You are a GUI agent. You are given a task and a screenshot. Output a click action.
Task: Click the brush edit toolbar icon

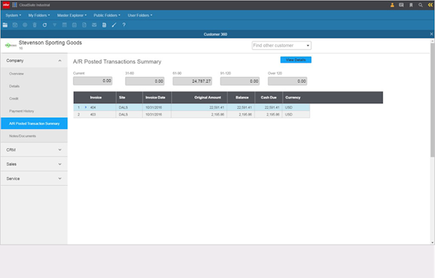pyautogui.click(x=114, y=25)
